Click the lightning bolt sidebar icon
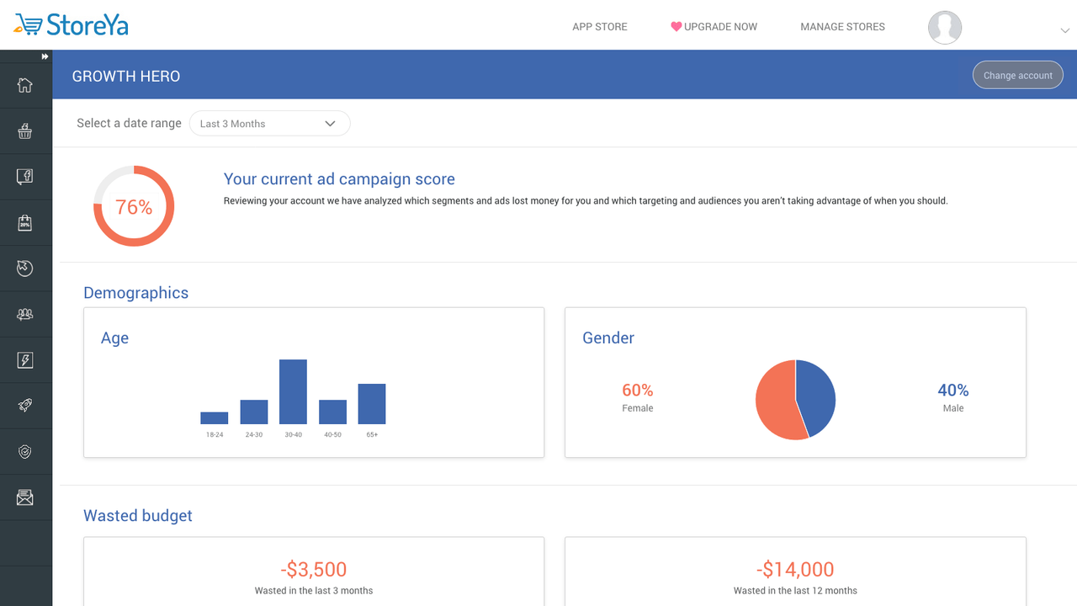The height and width of the screenshot is (606, 1077). point(25,360)
